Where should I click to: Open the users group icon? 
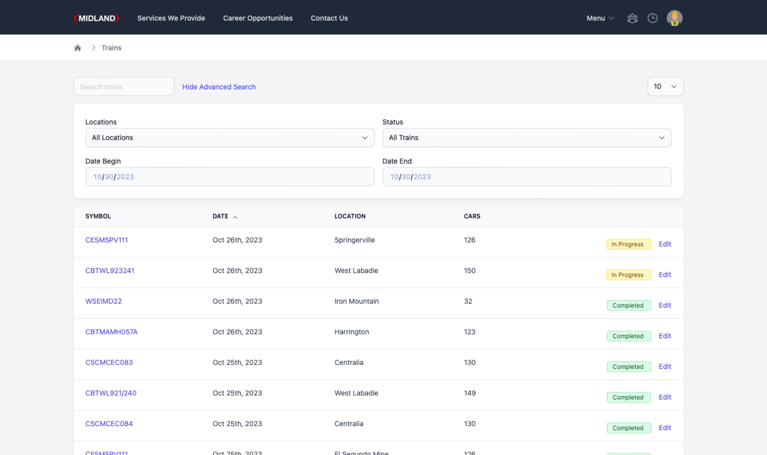(632, 18)
